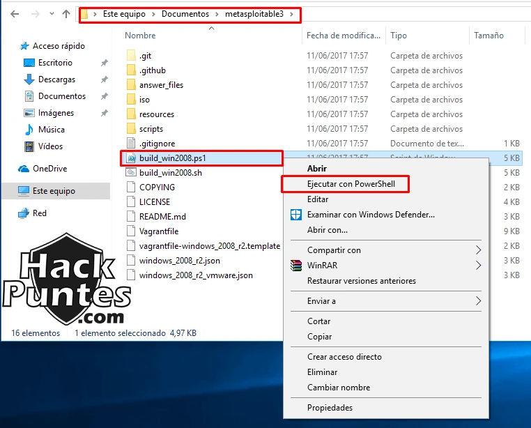The image size is (531, 428).
Task: Choose Ejecutar con PowerShell
Action: click(x=386, y=184)
